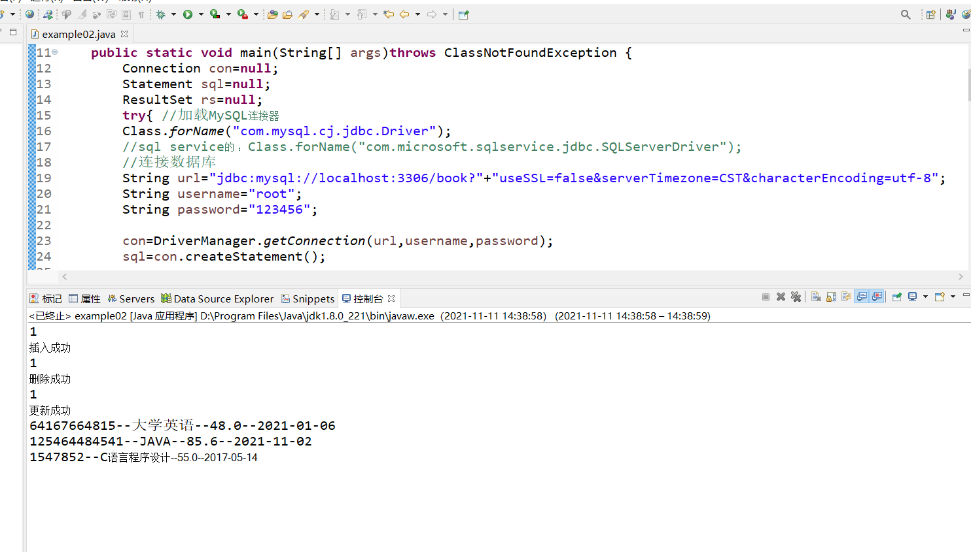
Task: Click the Debug bug icon
Action: click(x=160, y=14)
